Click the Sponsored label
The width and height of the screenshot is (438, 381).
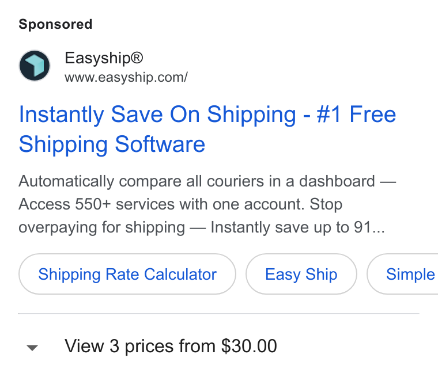55,24
